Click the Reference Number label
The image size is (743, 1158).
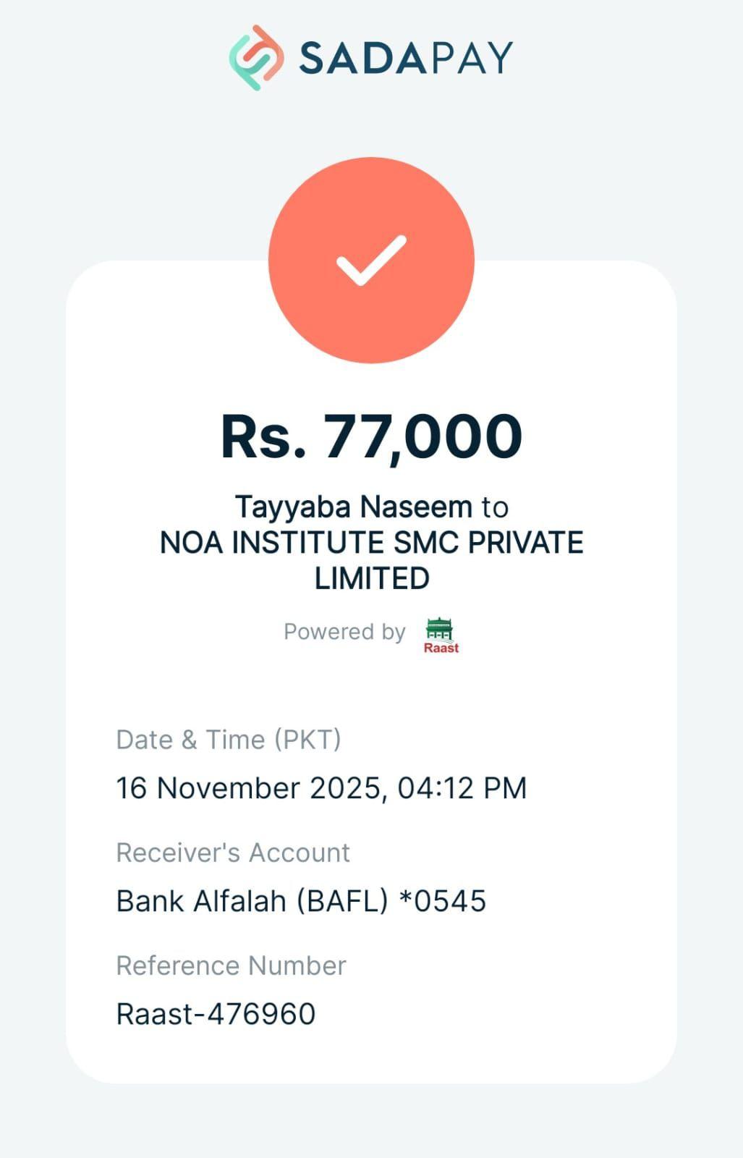231,965
